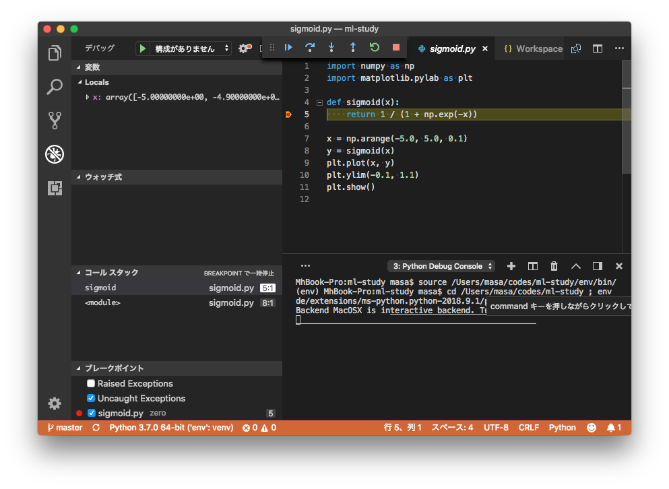This screenshot has width=669, height=489.
Task: Click the green Start Debugging play icon
Action: [143, 48]
